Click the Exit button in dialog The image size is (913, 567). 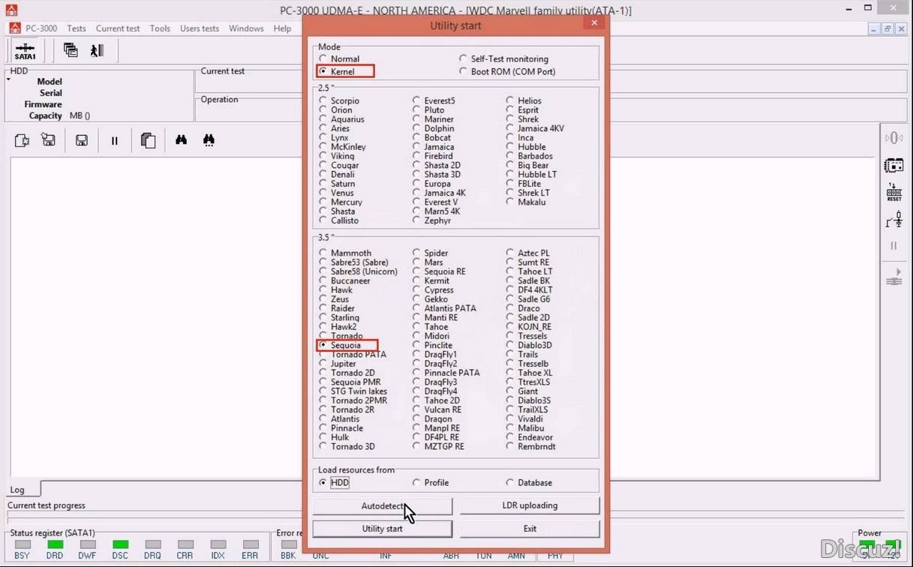pyautogui.click(x=530, y=529)
